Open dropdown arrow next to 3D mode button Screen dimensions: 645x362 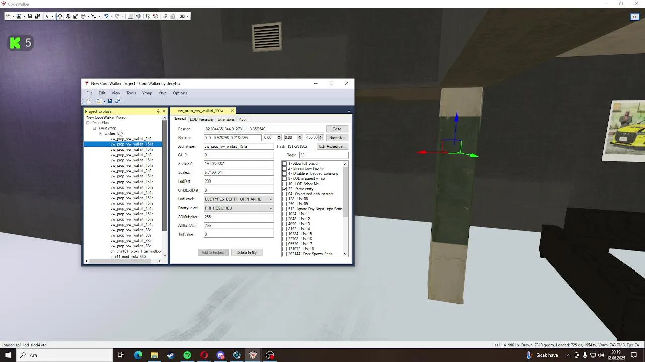188,16
